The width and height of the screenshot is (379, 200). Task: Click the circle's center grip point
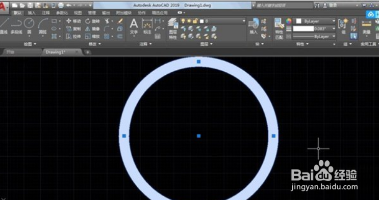click(x=199, y=136)
